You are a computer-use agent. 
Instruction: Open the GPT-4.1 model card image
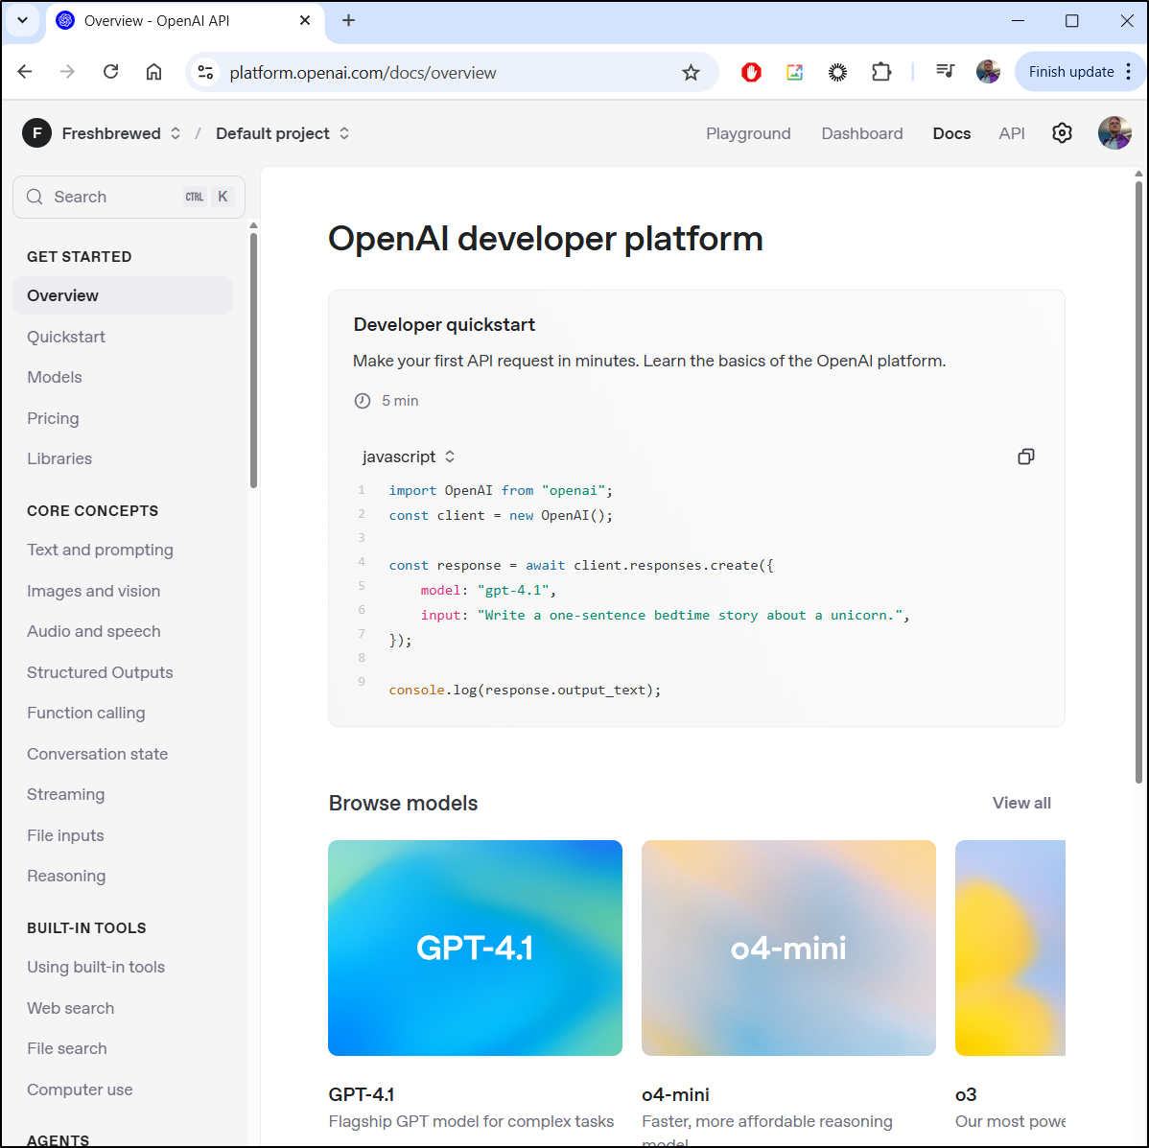475,948
